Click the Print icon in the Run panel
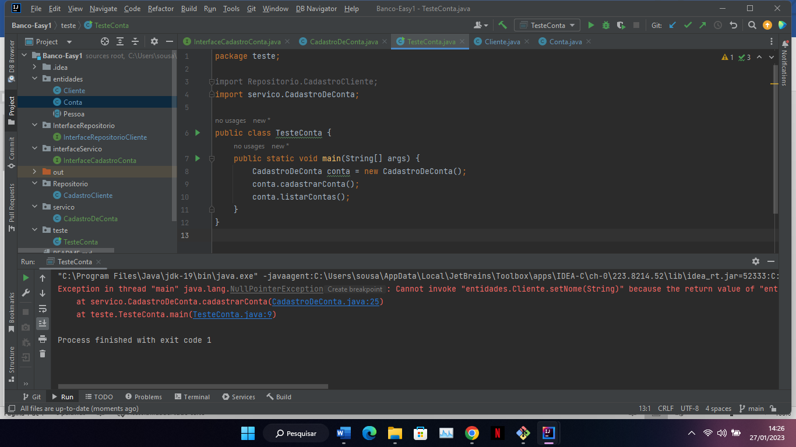 [43, 339]
